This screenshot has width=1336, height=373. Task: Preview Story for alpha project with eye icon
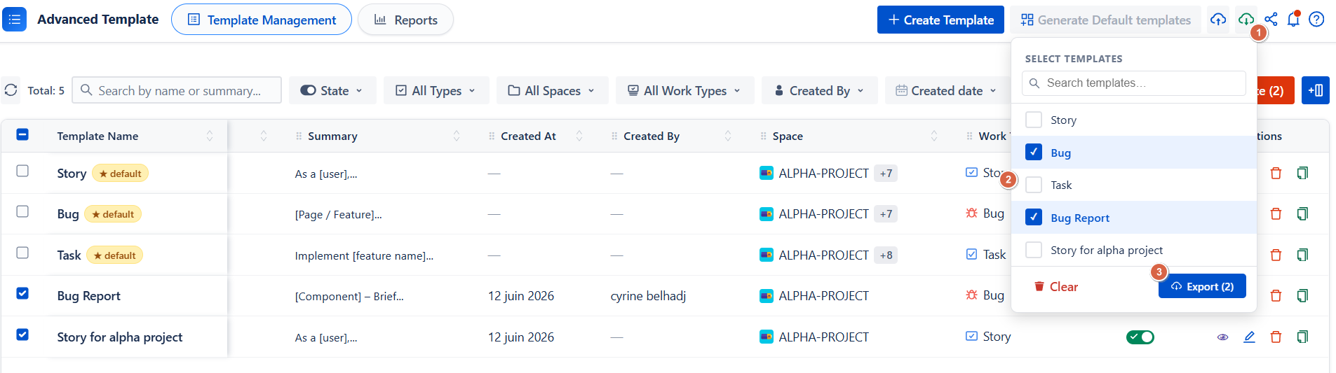click(x=1222, y=337)
